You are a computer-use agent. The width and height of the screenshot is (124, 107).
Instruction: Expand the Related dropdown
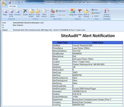pos(96,13)
